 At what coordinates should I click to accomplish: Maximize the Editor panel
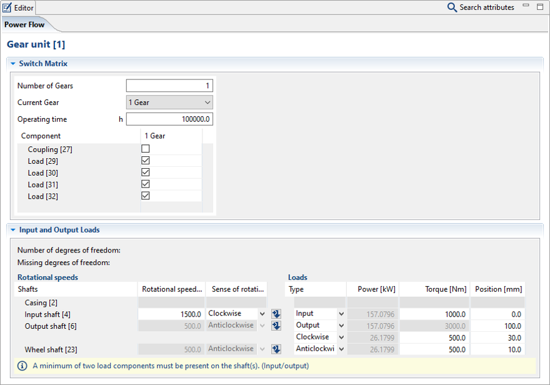[540, 7]
